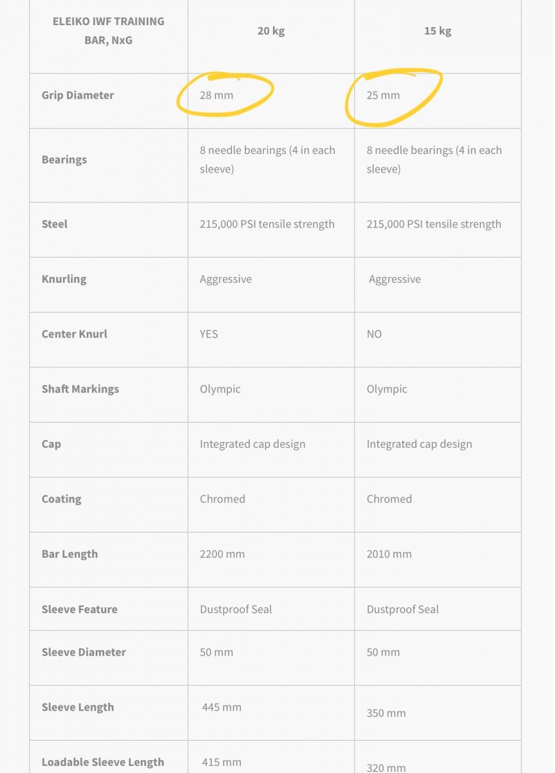
Task: Click the Cap row label
Action: click(x=51, y=444)
